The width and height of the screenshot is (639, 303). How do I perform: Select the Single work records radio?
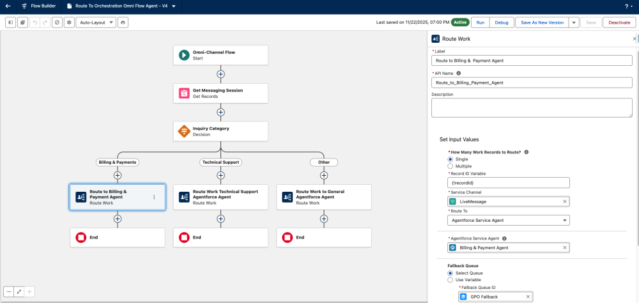[450, 159]
